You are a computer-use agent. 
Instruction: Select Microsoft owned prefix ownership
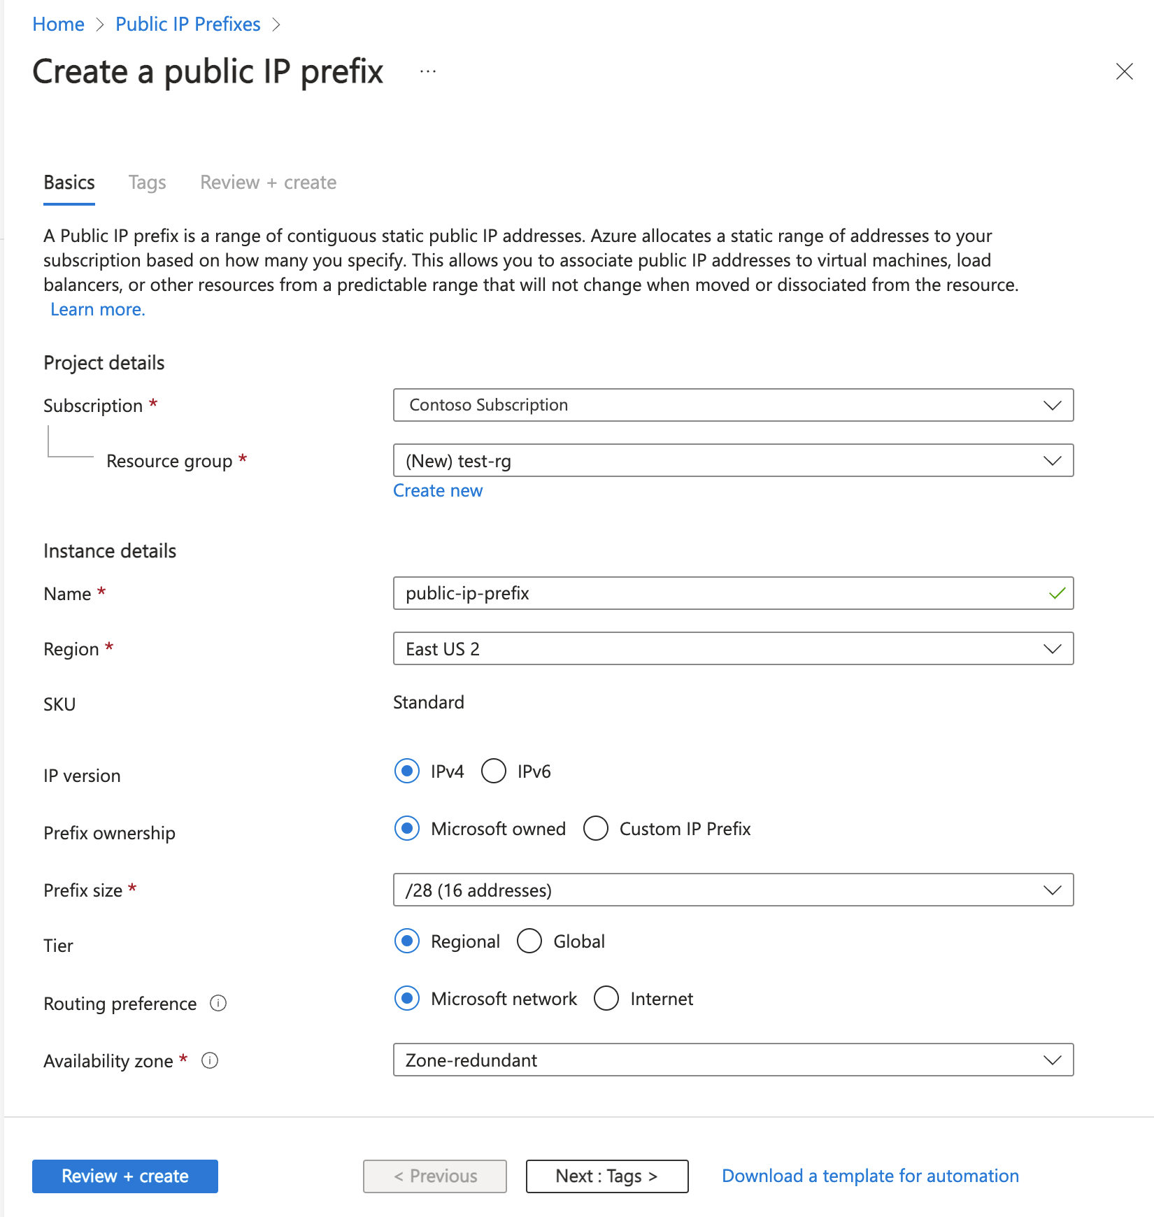(x=406, y=829)
